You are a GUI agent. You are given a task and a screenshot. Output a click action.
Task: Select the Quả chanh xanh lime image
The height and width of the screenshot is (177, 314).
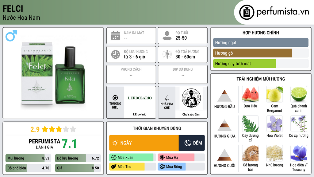point(299,94)
